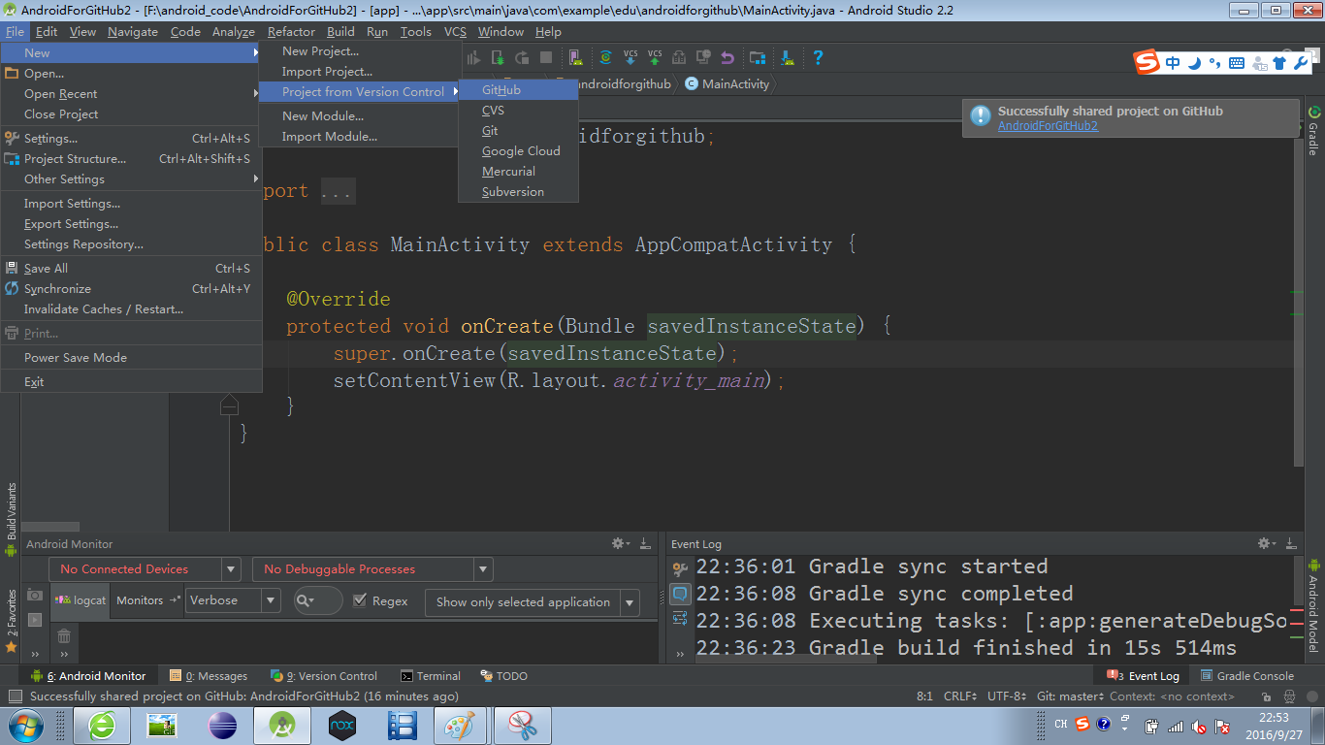Open the Verbose log level dropdown
This screenshot has height=745, width=1325.
pyautogui.click(x=234, y=600)
